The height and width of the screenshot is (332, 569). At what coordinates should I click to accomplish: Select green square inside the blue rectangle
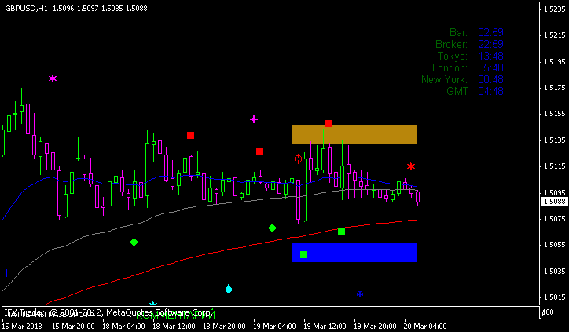303,254
